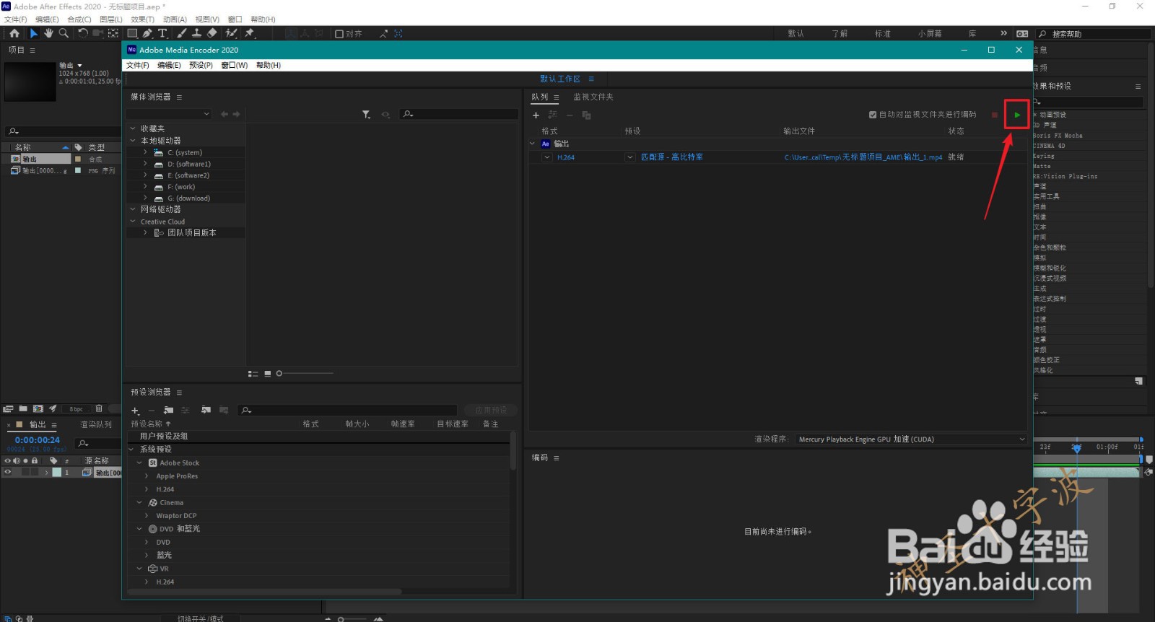
Task: Open Media Encoder 编辑(E) menu
Action: pyautogui.click(x=169, y=66)
